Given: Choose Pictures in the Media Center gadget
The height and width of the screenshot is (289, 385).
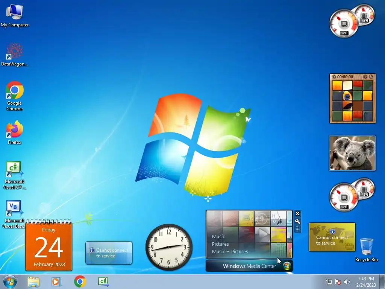Looking at the screenshot, I should pyautogui.click(x=220, y=244).
